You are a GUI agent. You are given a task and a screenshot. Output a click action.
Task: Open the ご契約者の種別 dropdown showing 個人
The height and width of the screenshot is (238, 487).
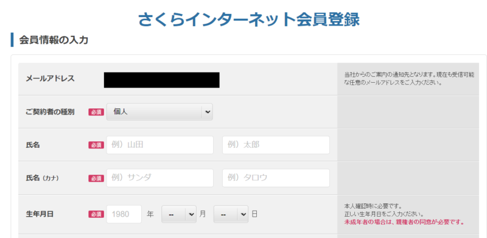tap(159, 112)
